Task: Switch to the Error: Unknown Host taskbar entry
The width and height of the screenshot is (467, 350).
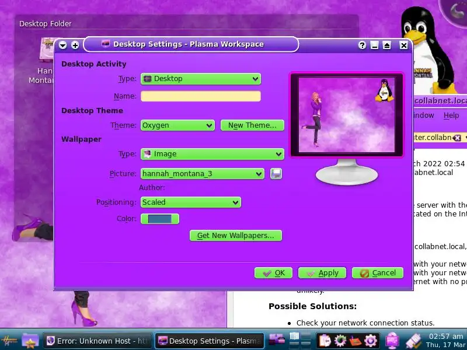Action: tap(97, 341)
